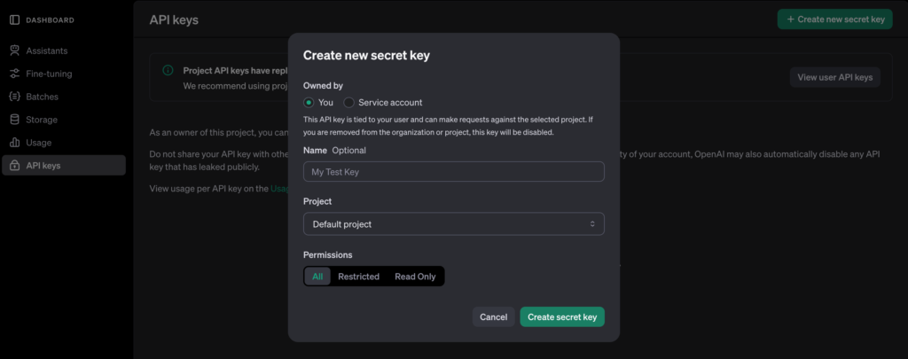The height and width of the screenshot is (359, 908).
Task: Cancel the new secret key dialog
Action: 493,316
